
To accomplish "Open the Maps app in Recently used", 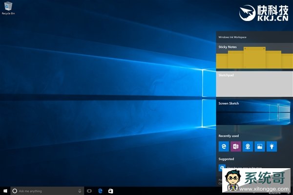I will (x=248, y=146).
